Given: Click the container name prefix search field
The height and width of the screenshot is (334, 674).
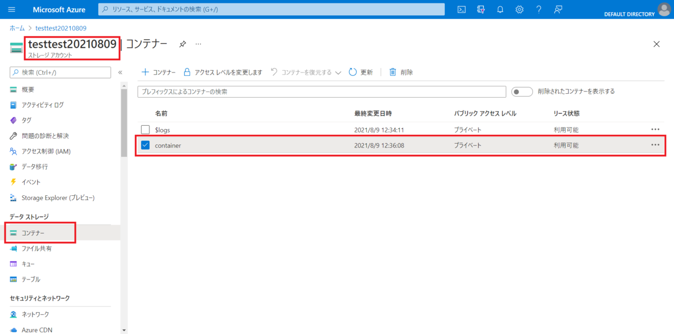Looking at the screenshot, I should tap(321, 91).
